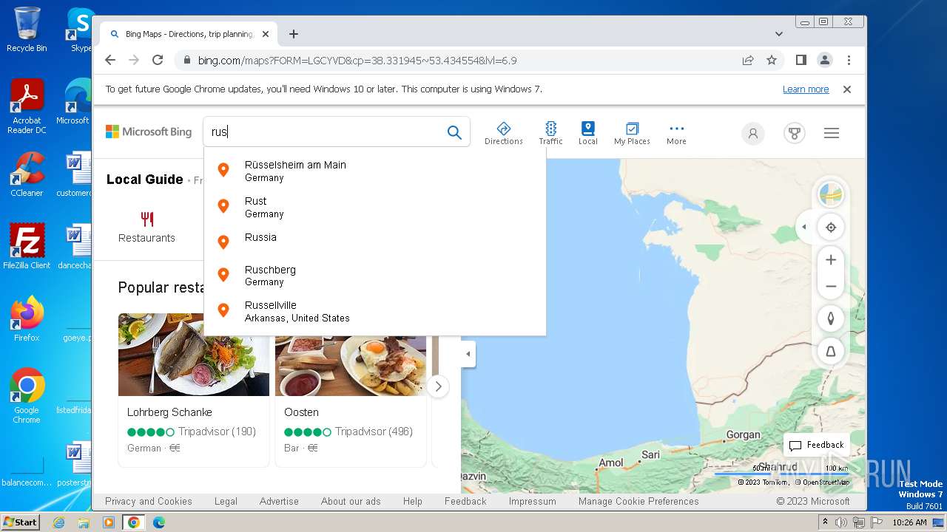Open Impressum footer link
This screenshot has height=532, width=947.
532,501
